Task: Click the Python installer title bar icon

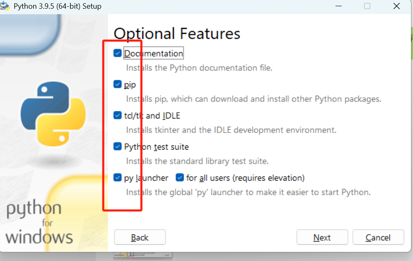Action: coord(5,6)
